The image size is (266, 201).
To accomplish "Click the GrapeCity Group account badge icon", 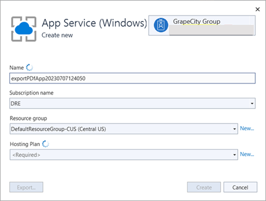I will pyautogui.click(x=161, y=25).
